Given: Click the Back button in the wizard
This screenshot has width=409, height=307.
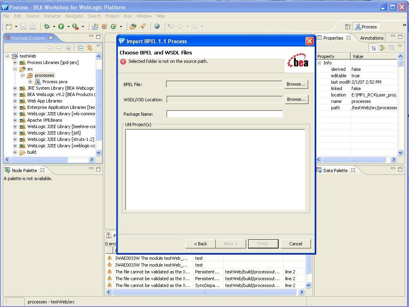Looking at the screenshot, I should point(201,244).
